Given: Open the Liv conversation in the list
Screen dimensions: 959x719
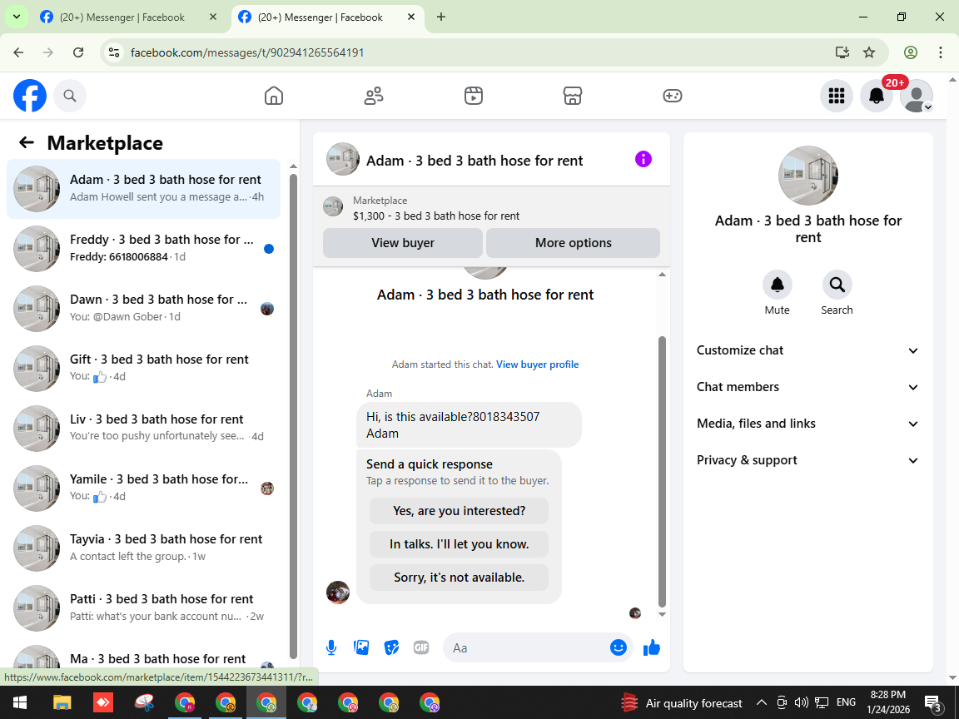Looking at the screenshot, I should 144,428.
